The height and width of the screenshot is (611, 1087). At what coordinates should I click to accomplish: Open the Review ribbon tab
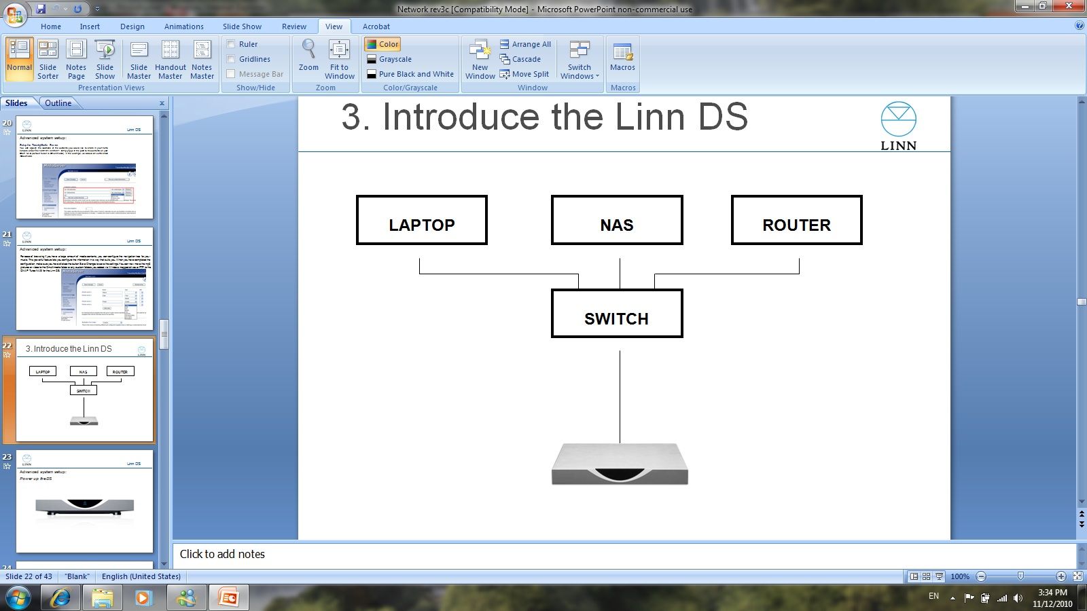coord(294,26)
